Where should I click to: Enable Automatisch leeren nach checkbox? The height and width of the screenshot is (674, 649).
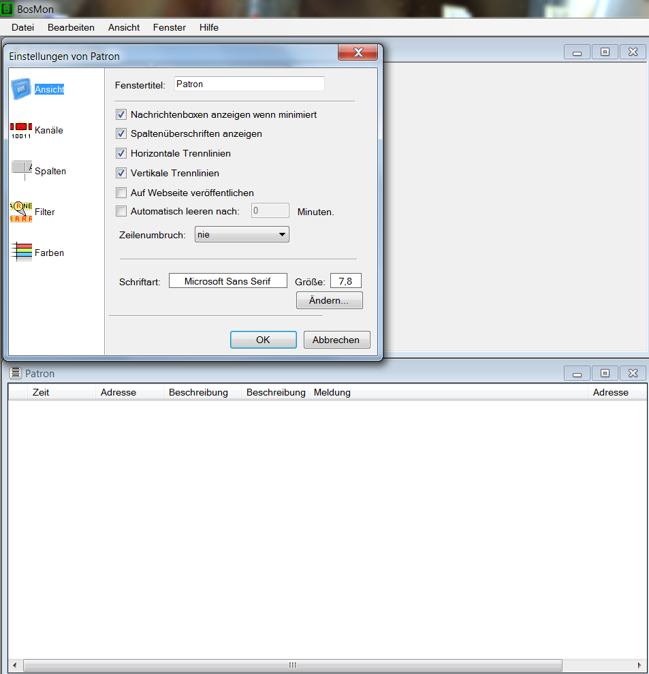pyautogui.click(x=122, y=212)
